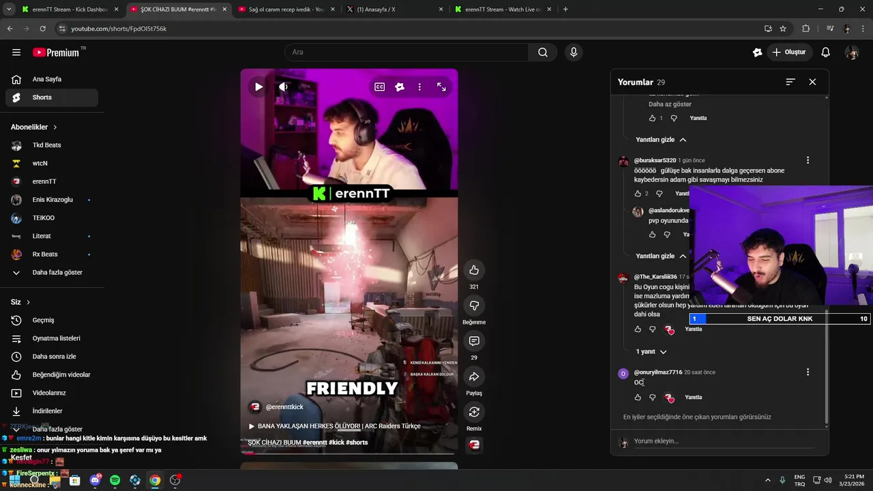Open YouTube notifications bell
This screenshot has height=491, width=873.
point(826,53)
